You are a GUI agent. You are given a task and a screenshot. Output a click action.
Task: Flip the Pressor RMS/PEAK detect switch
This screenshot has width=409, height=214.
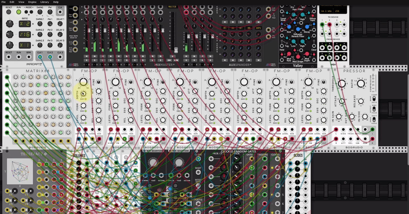[x=374, y=109]
